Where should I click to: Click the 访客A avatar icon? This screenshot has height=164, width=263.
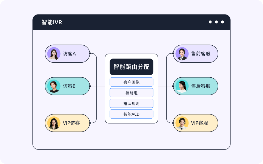click(54, 54)
